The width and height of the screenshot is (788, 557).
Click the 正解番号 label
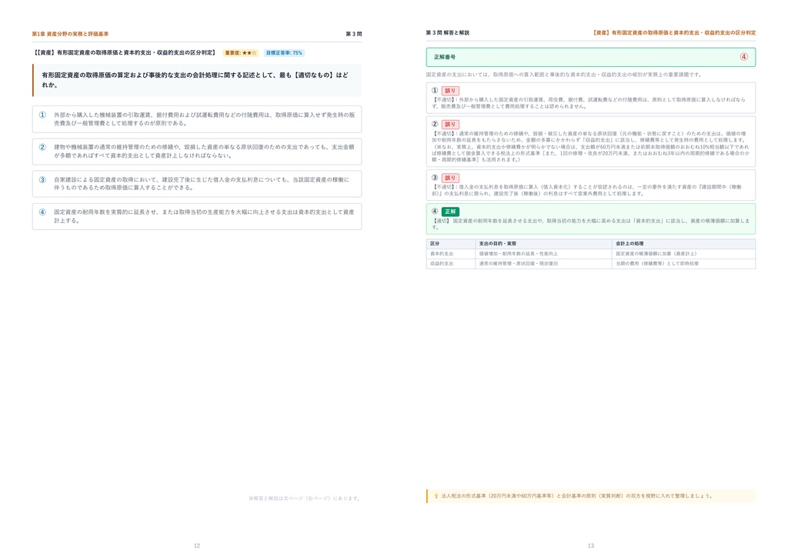pyautogui.click(x=445, y=57)
